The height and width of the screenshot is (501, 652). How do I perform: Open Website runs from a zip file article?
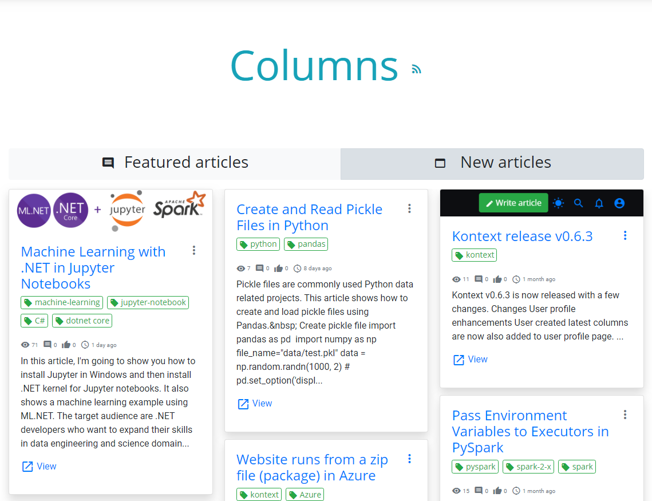[x=312, y=467]
